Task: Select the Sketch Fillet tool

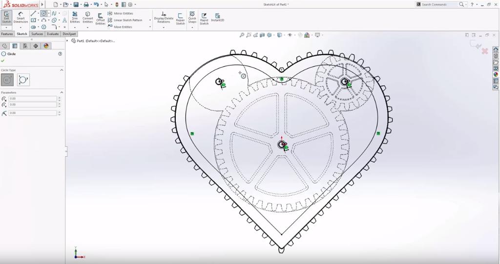Action: pyautogui.click(x=54, y=27)
